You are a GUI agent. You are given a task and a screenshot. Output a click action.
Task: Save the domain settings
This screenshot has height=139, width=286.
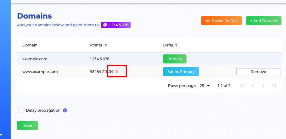pyautogui.click(x=27, y=125)
